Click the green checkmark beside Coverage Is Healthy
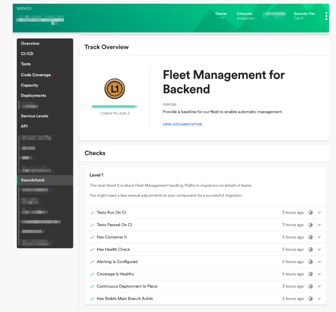This screenshot has height=312, width=336. 92,274
